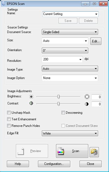
Task: Open the Image Type dropdown
Action: (x=70, y=69)
